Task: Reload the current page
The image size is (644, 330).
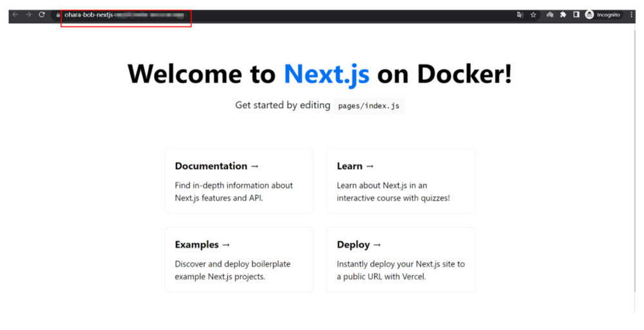Action: pos(42,15)
